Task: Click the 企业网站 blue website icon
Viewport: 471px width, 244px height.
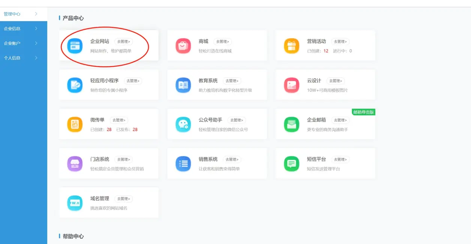Action: tap(75, 46)
